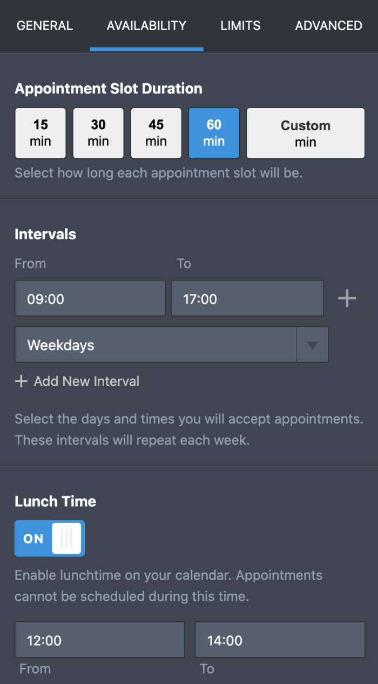378x684 pixels.
Task: Expand the Weekdays dropdown arrow
Action: [x=312, y=345]
